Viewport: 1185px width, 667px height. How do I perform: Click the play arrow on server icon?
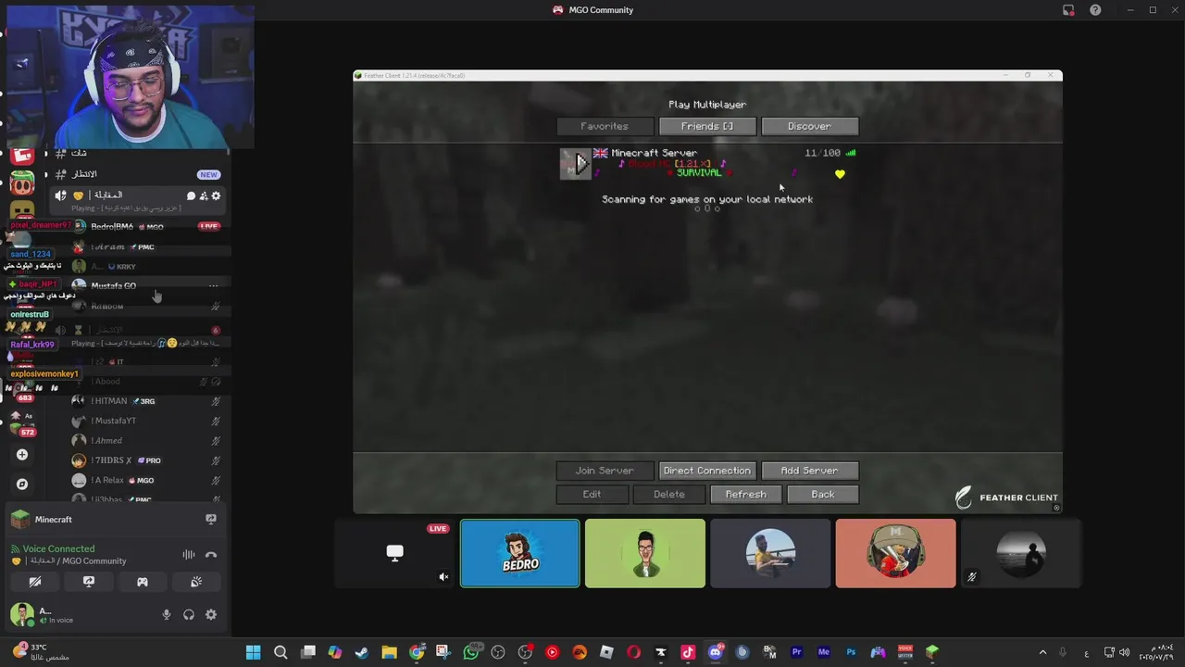point(581,164)
